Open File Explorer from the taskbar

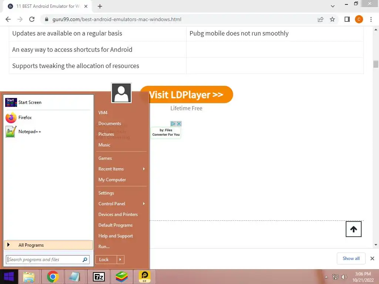pyautogui.click(x=29, y=277)
